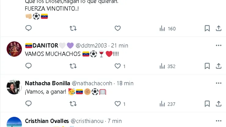This screenshot has width=226, height=127.
Task: Click DANITOR's profile avatar
Action: (x=14, y=49)
